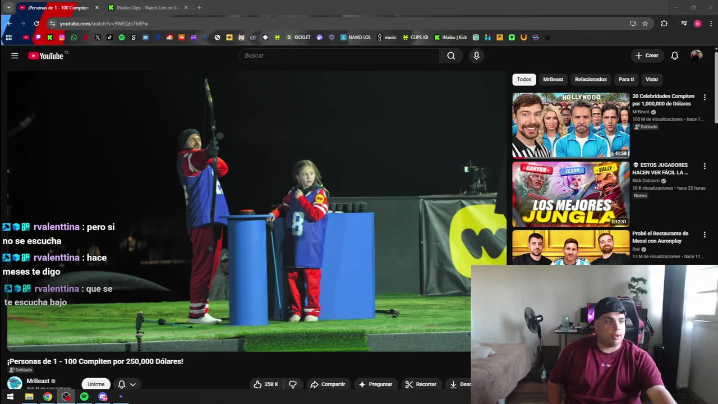Open File Explorer from the taskbar
Viewport: 718px width, 404px height.
pyautogui.click(x=29, y=397)
